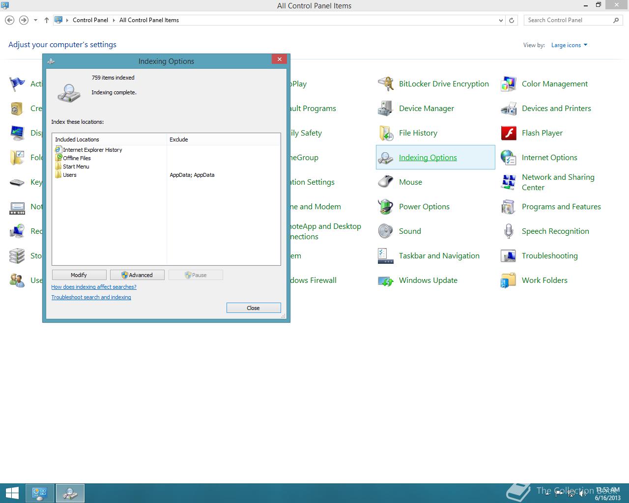Screen dimensions: 629x503
Task: Click Indexing Options link text
Action: point(428,158)
